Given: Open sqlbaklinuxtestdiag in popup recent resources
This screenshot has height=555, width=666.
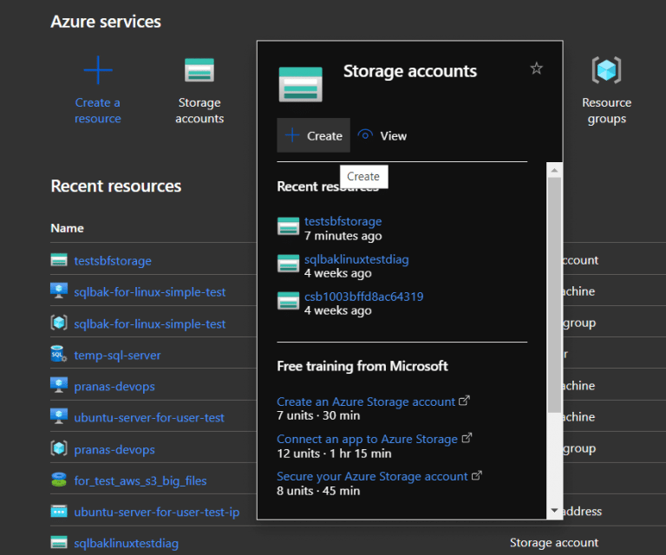Looking at the screenshot, I should [356, 259].
